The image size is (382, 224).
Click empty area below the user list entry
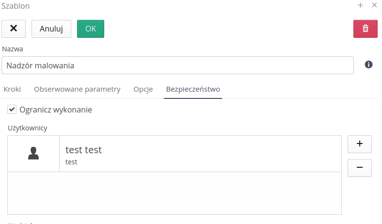click(x=175, y=193)
